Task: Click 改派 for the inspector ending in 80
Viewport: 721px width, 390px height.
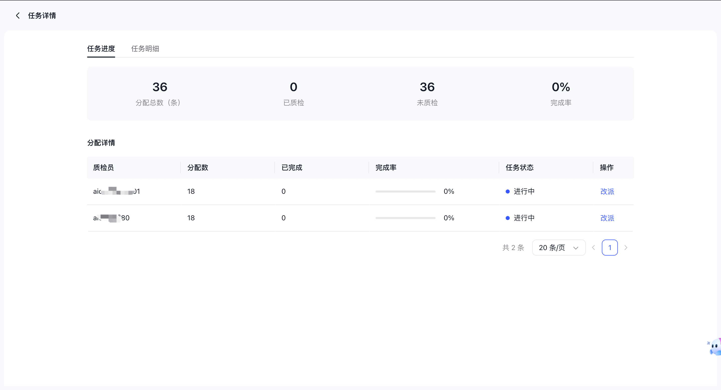Action: pos(607,218)
